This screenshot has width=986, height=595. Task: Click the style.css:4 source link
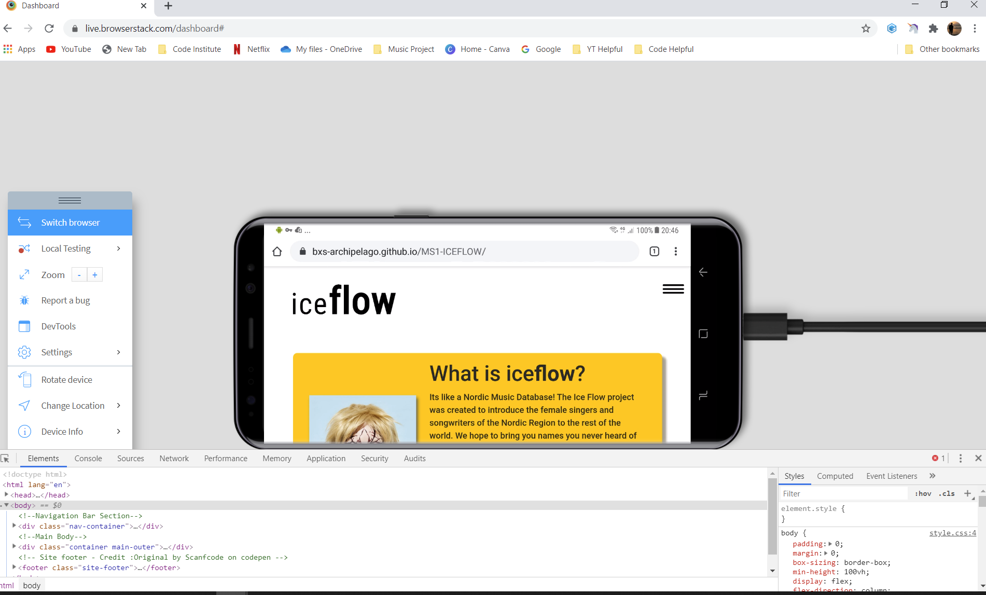point(952,532)
